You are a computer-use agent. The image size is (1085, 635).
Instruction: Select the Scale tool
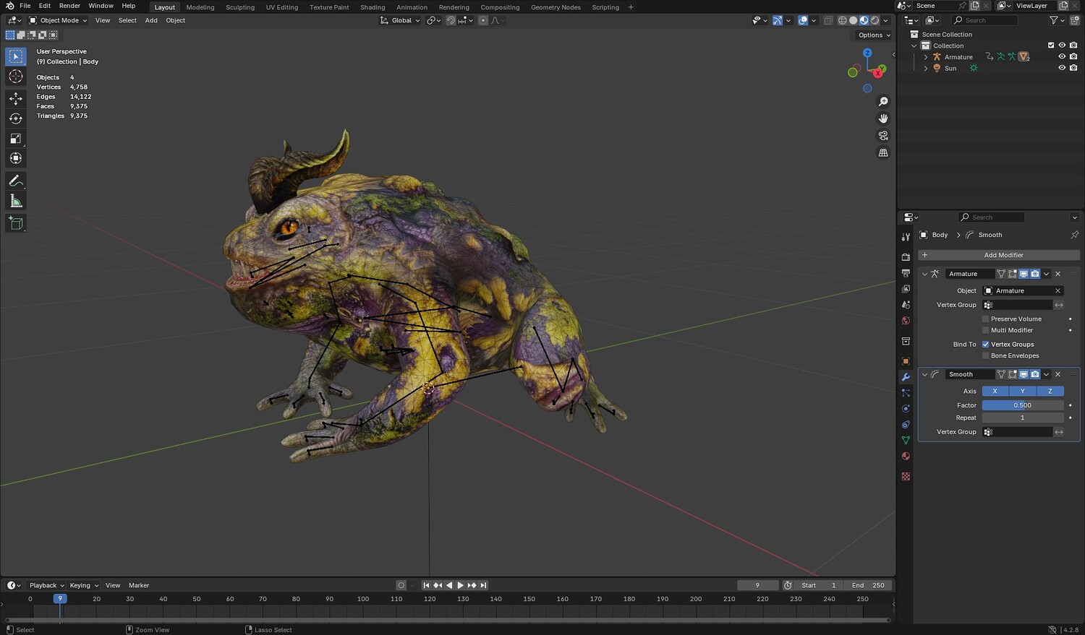[16, 139]
